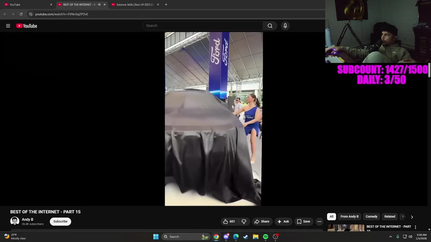This screenshot has width=431, height=242.
Task: Go forward in browser history
Action: pyautogui.click(x=13, y=14)
